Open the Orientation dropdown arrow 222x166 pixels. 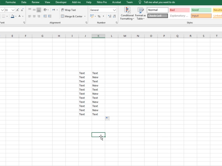tap(48, 10)
